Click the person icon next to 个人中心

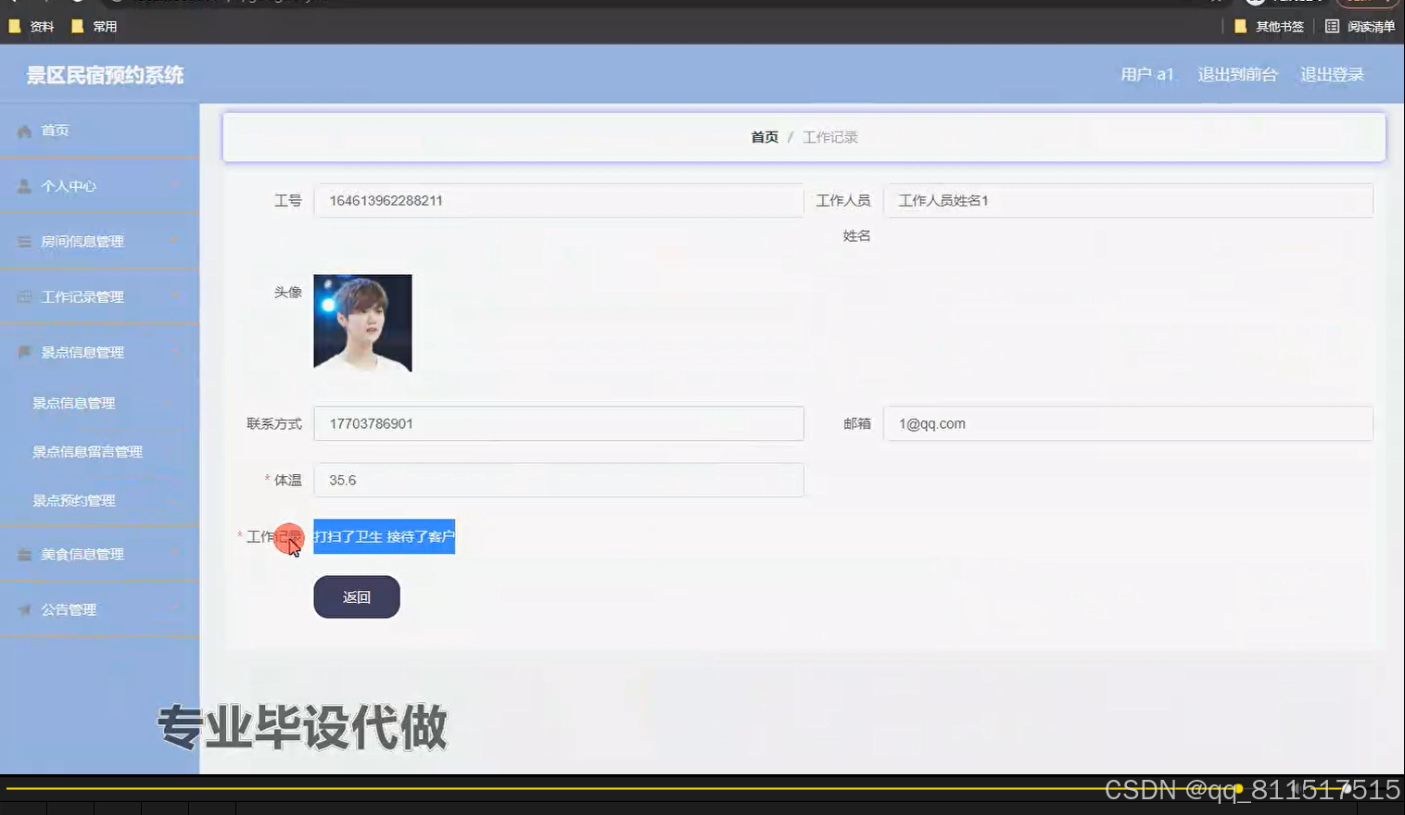(x=23, y=185)
